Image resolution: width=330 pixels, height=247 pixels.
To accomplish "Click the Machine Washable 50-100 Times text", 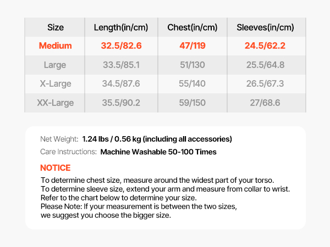I will [158, 151].
